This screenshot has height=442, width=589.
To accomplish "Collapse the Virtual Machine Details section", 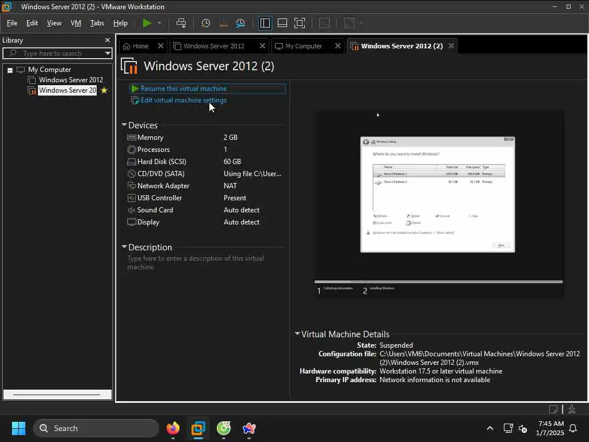I will click(297, 333).
